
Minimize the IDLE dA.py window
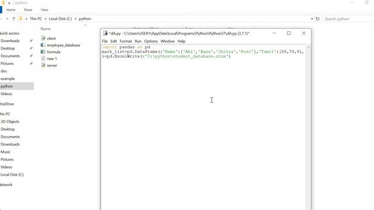pyautogui.click(x=274, y=33)
